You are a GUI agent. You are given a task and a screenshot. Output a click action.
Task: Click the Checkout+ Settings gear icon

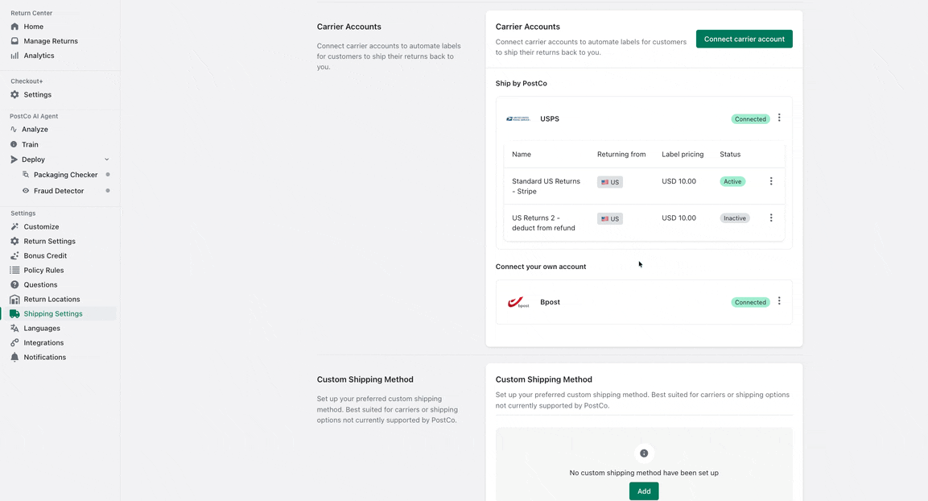tap(14, 94)
